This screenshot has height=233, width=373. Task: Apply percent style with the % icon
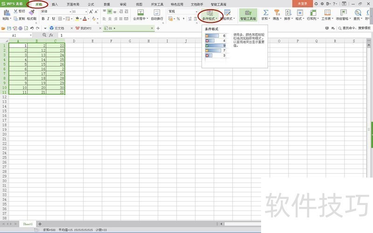pyautogui.click(x=178, y=19)
